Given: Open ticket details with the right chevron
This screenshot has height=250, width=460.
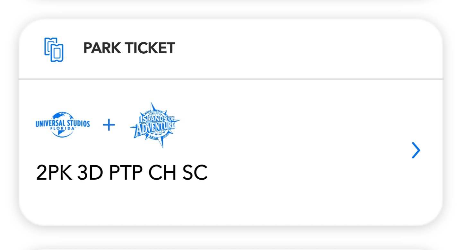Looking at the screenshot, I should coord(416,150).
